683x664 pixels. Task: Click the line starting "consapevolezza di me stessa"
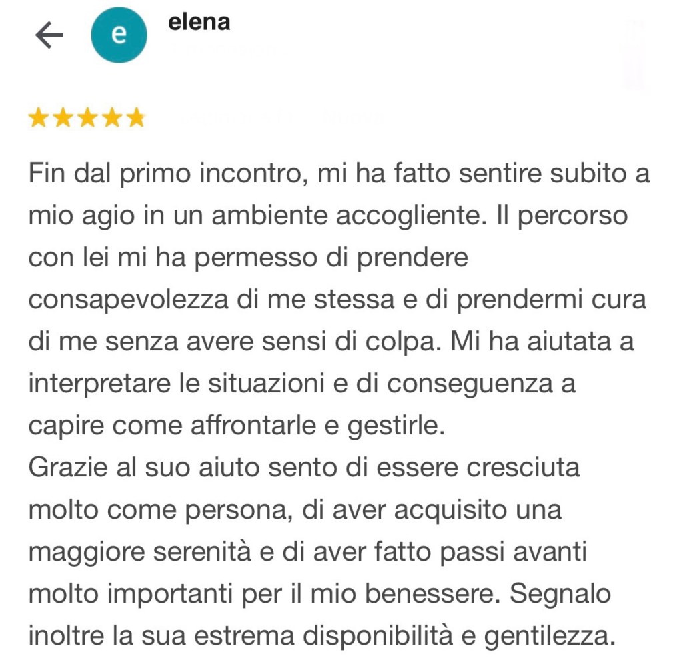point(337,300)
